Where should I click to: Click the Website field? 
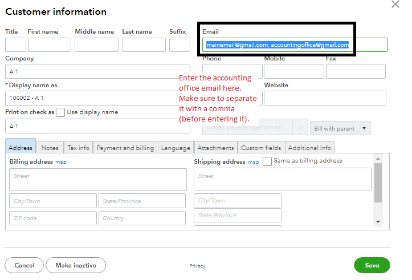(x=325, y=98)
